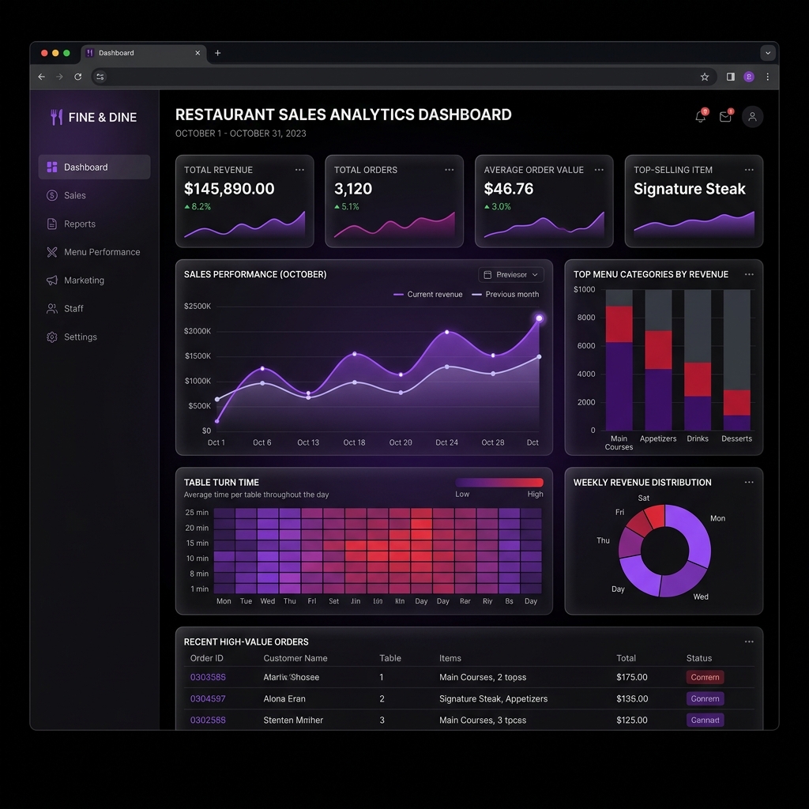Click Conrem status badge for Alona Eran

pos(705,698)
